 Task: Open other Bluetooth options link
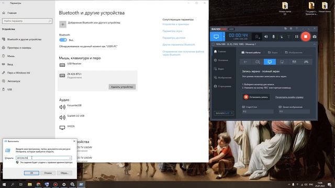point(178,45)
